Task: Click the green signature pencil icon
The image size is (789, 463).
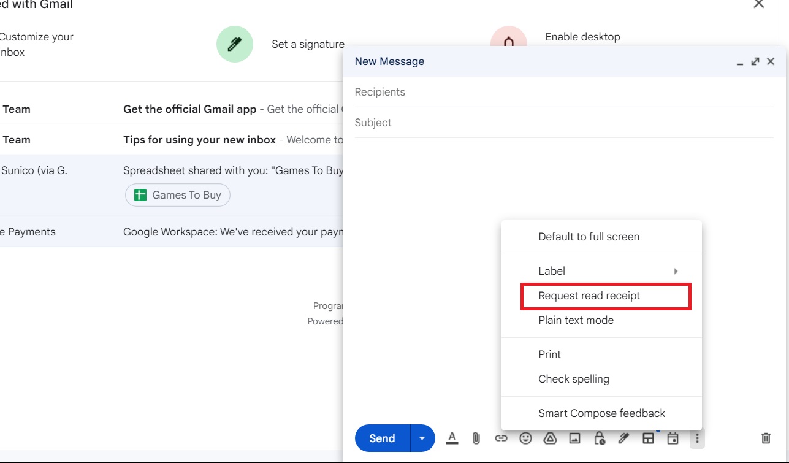Action: (235, 44)
